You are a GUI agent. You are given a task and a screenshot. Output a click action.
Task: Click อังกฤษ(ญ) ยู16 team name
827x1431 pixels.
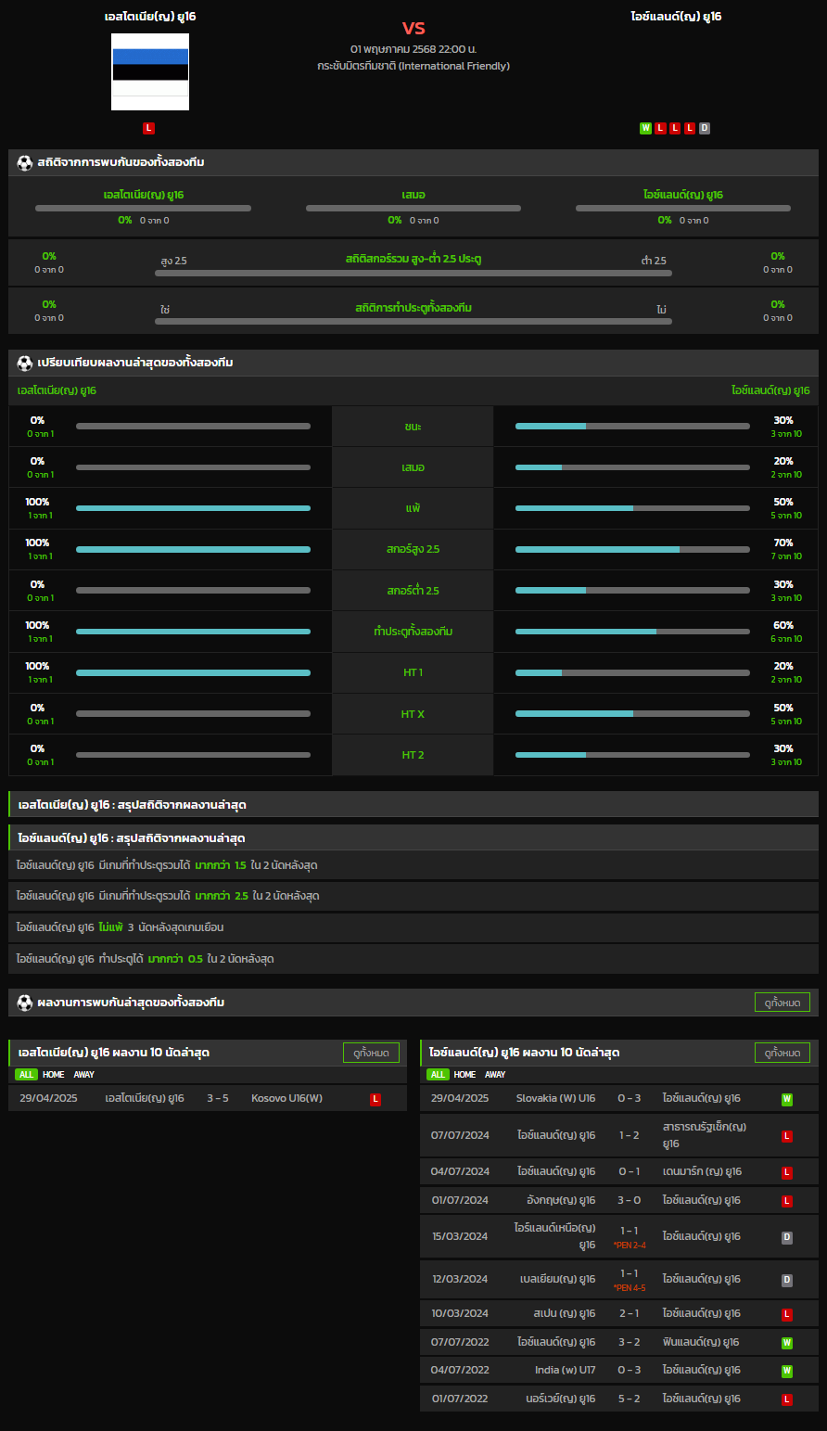[561, 1201]
